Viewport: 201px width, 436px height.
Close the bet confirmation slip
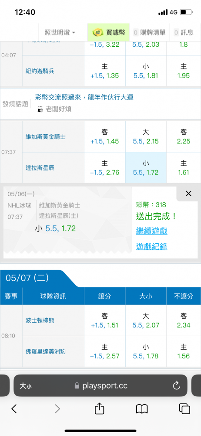pyautogui.click(x=188, y=194)
